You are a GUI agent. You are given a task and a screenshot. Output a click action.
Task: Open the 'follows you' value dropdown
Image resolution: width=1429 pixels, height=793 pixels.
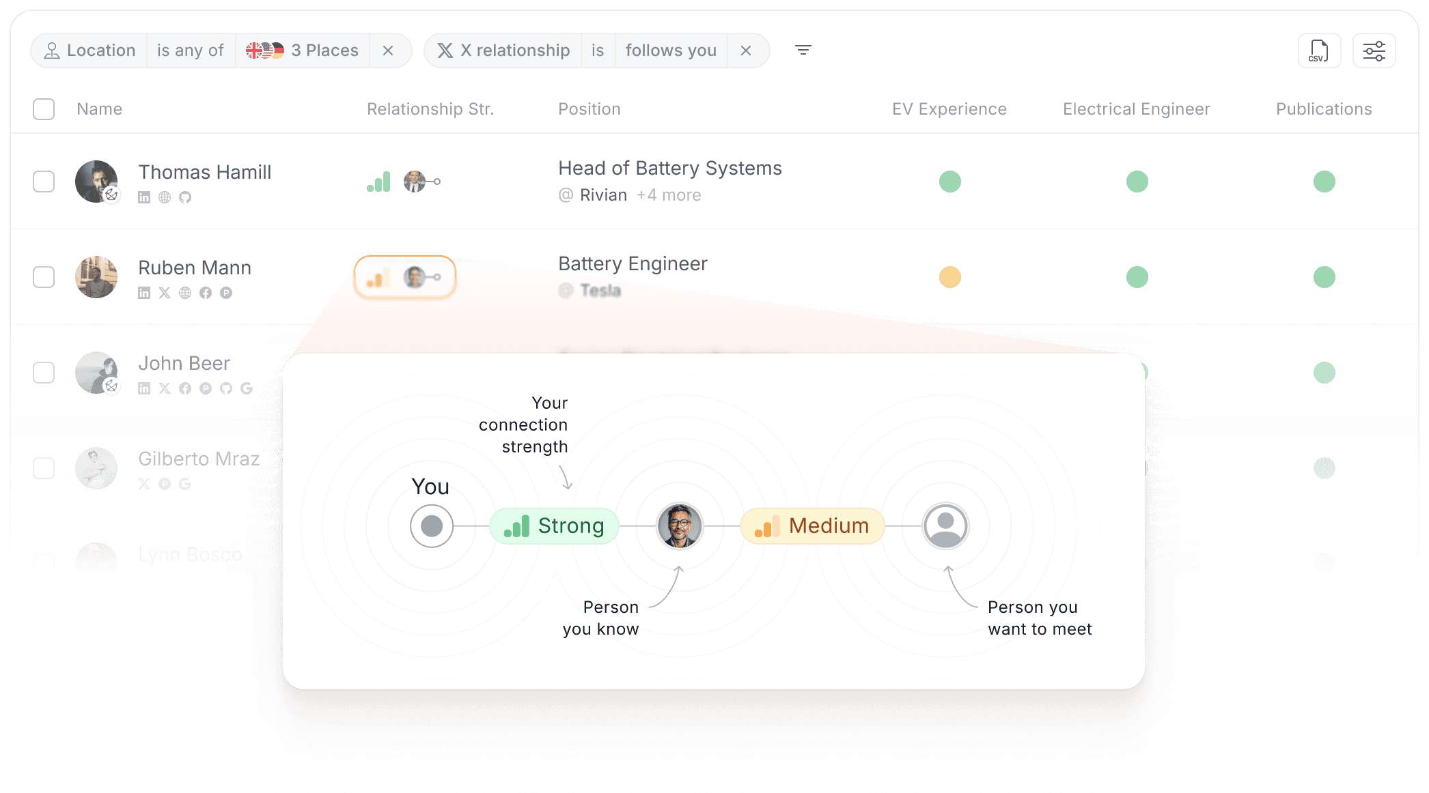pyautogui.click(x=671, y=51)
